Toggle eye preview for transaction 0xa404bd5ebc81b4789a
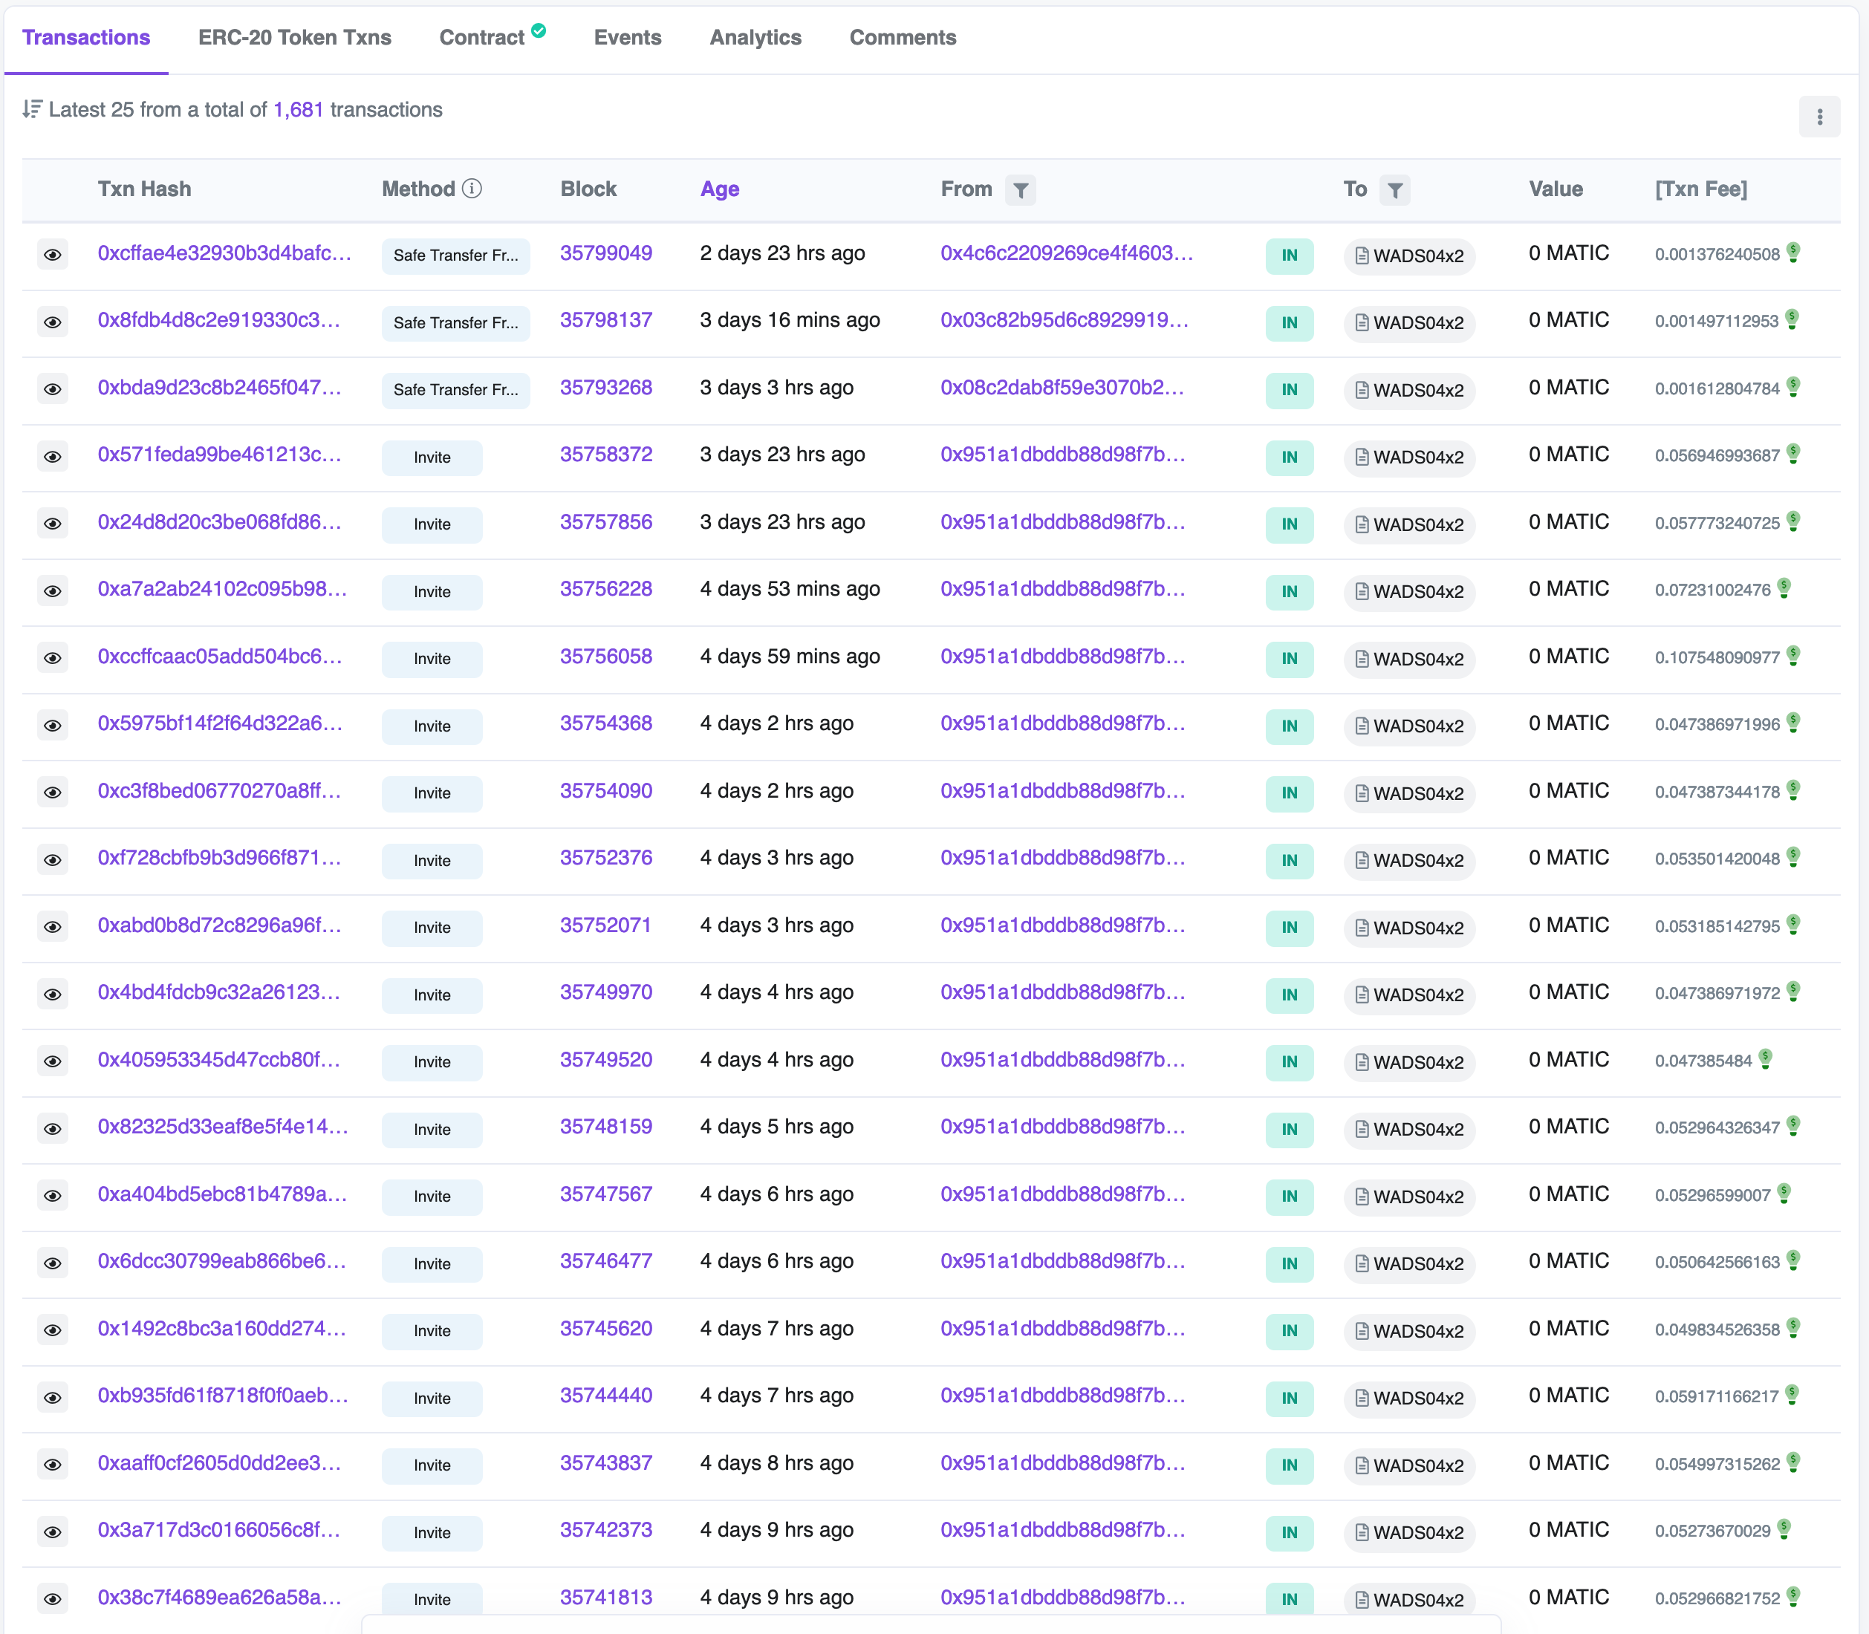The width and height of the screenshot is (1869, 1634). click(x=53, y=1197)
